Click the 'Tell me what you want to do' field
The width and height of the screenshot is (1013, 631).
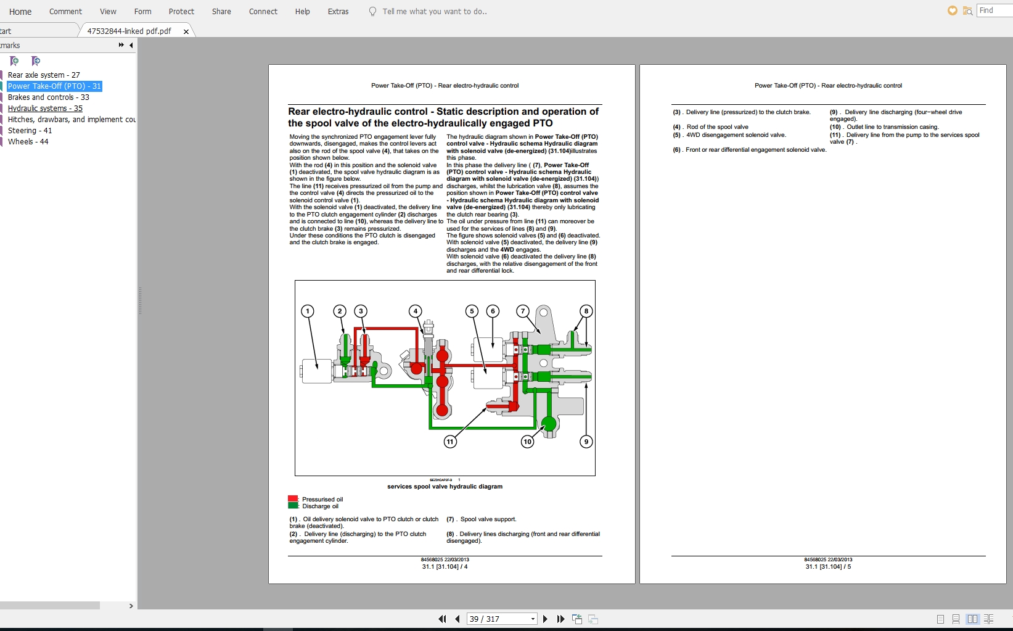[435, 11]
